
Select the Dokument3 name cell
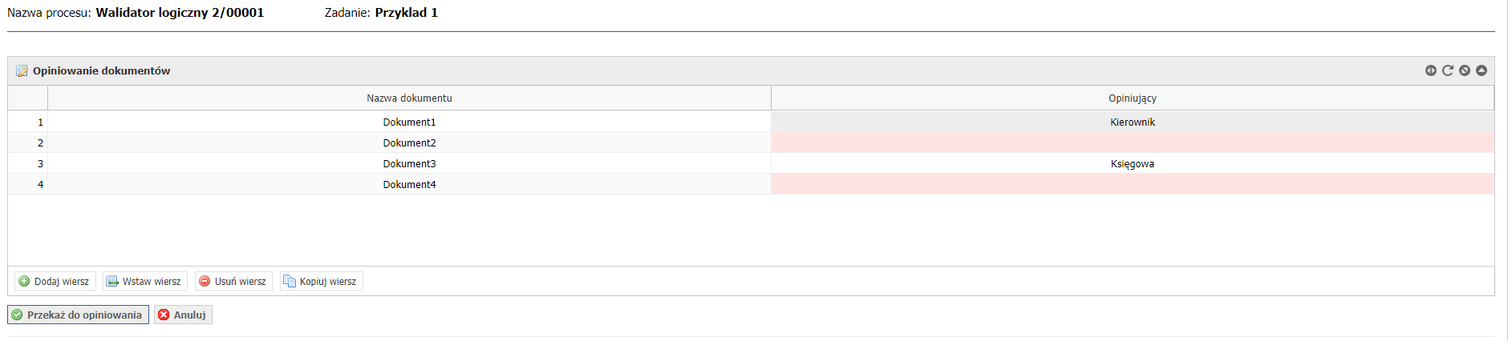(x=409, y=163)
